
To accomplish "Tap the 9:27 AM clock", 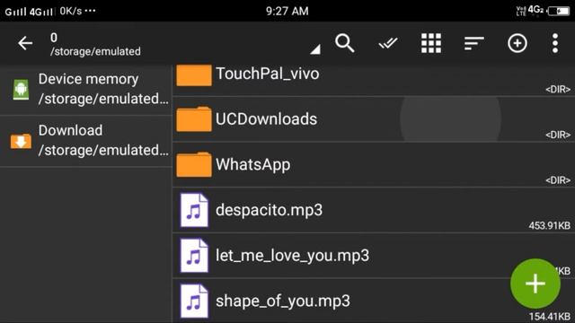I will tap(287, 11).
